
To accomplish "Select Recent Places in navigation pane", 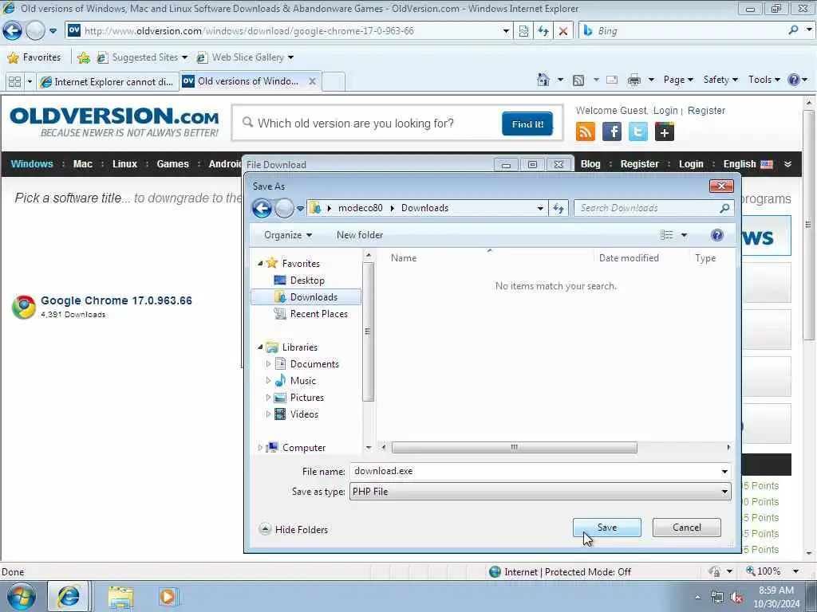I will pyautogui.click(x=319, y=314).
